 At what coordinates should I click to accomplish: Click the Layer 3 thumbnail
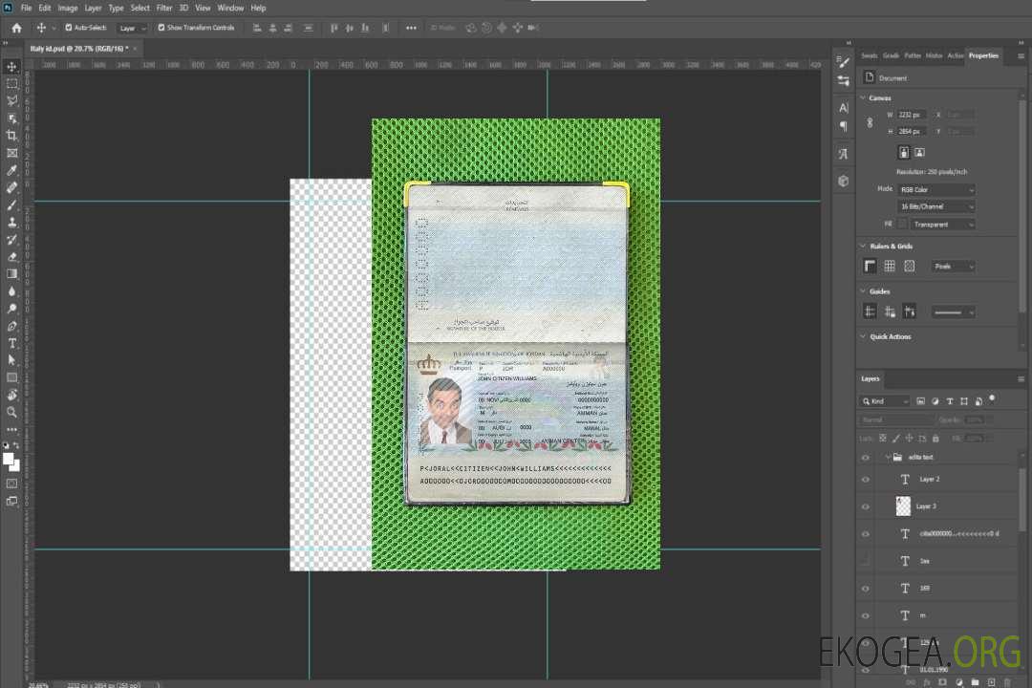[903, 506]
